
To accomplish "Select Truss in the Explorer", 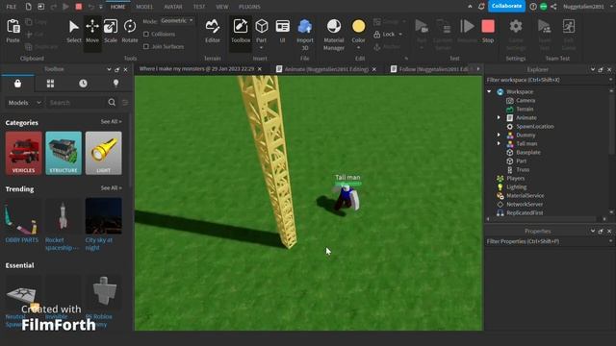I will click(523, 169).
